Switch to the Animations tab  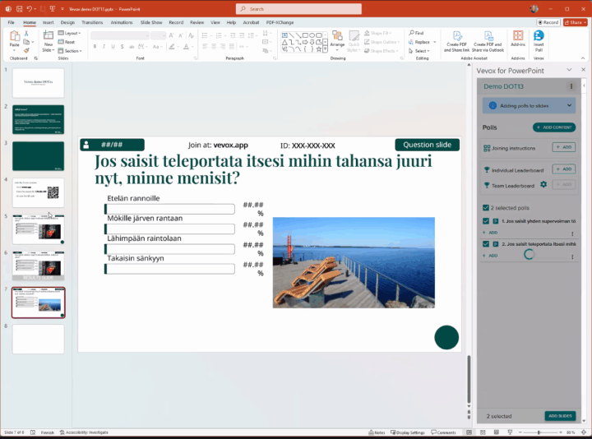click(x=122, y=22)
